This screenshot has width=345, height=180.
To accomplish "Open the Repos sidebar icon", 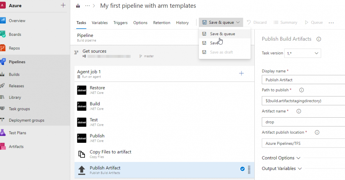I will point(3,48).
